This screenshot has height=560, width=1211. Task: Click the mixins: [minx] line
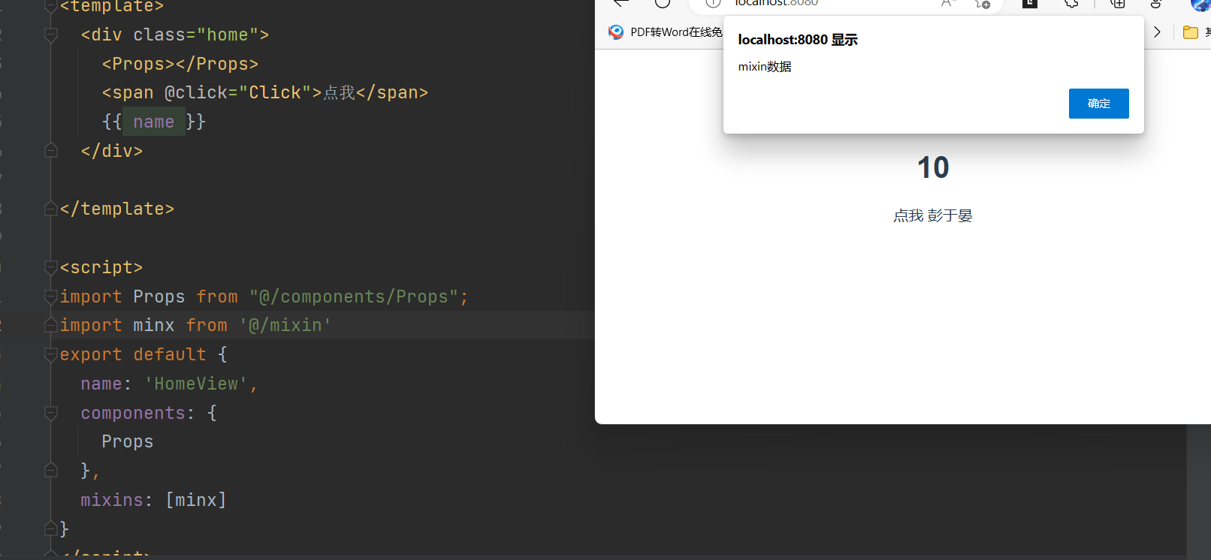pos(153,500)
